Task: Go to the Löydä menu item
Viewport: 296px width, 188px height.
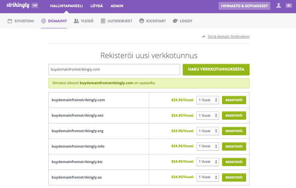Action: tap(97, 6)
